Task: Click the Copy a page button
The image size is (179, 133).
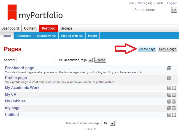Action: (167, 49)
